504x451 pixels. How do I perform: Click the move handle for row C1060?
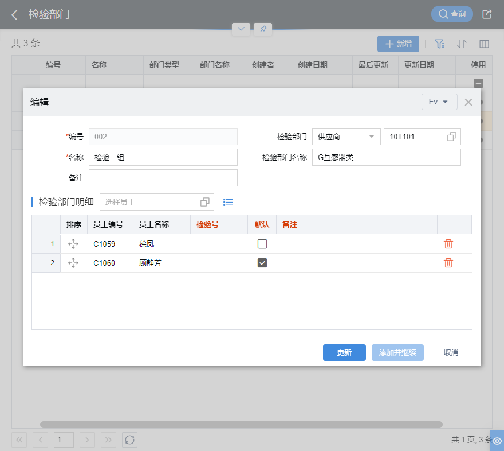click(x=73, y=263)
